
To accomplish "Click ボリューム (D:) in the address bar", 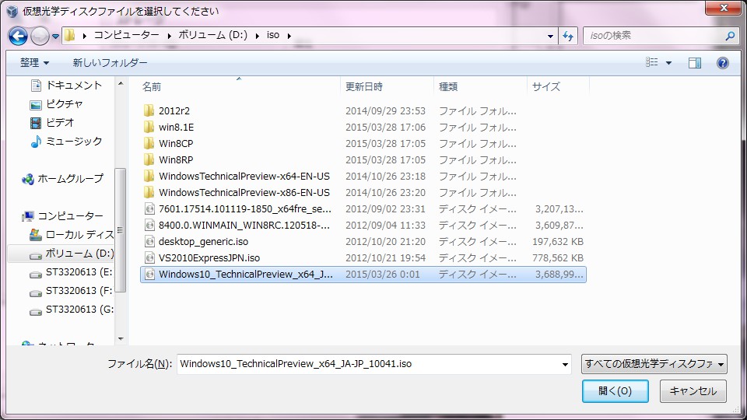I will (x=212, y=35).
